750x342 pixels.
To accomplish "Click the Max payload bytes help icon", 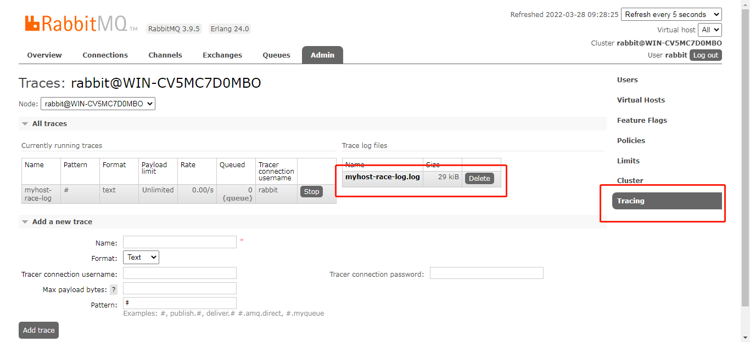I will point(114,288).
